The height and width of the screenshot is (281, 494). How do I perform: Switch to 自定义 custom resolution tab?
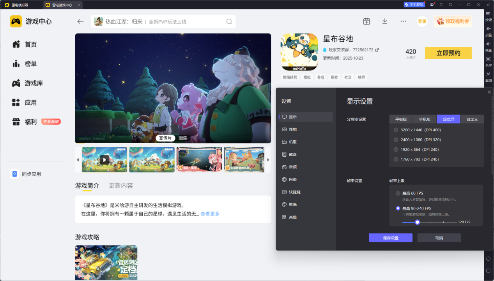click(x=472, y=119)
